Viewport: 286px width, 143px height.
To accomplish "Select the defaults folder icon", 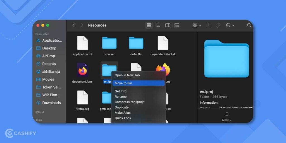I will pyautogui.click(x=136, y=43).
